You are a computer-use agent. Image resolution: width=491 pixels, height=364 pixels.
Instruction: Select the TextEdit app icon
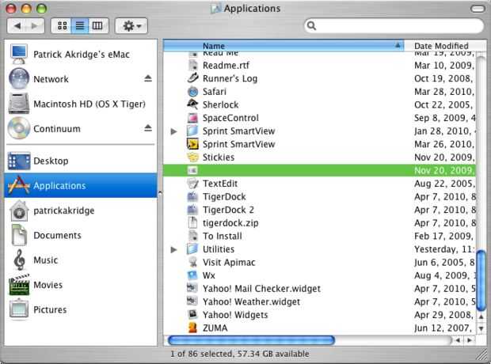(x=192, y=184)
